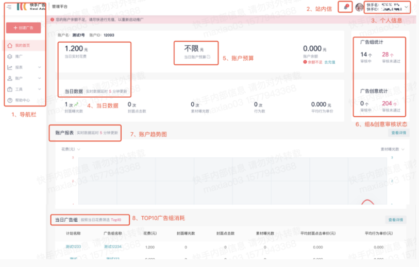Click the 0.000 元 账户余额 value
The width and height of the screenshot is (419, 267).
pyautogui.click(x=314, y=48)
